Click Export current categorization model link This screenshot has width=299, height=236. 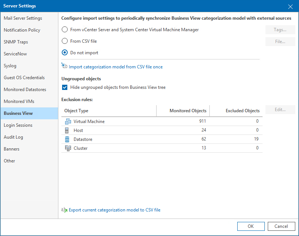115,210
